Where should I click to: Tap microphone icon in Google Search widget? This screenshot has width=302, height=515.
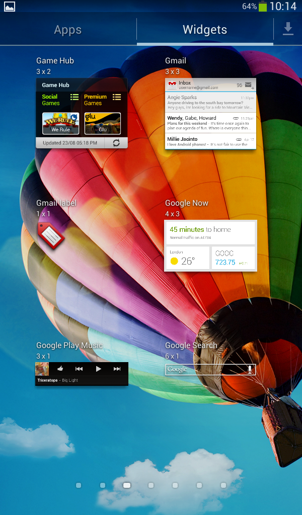pyautogui.click(x=249, y=370)
